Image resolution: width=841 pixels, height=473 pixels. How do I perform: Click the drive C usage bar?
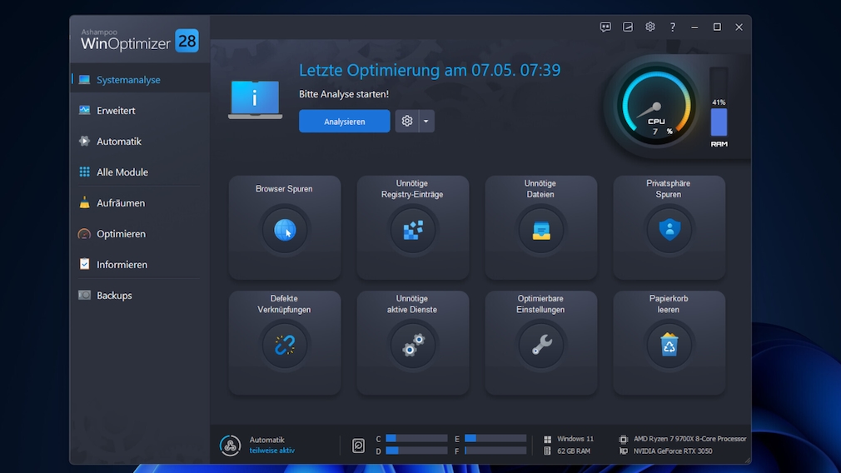416,438
